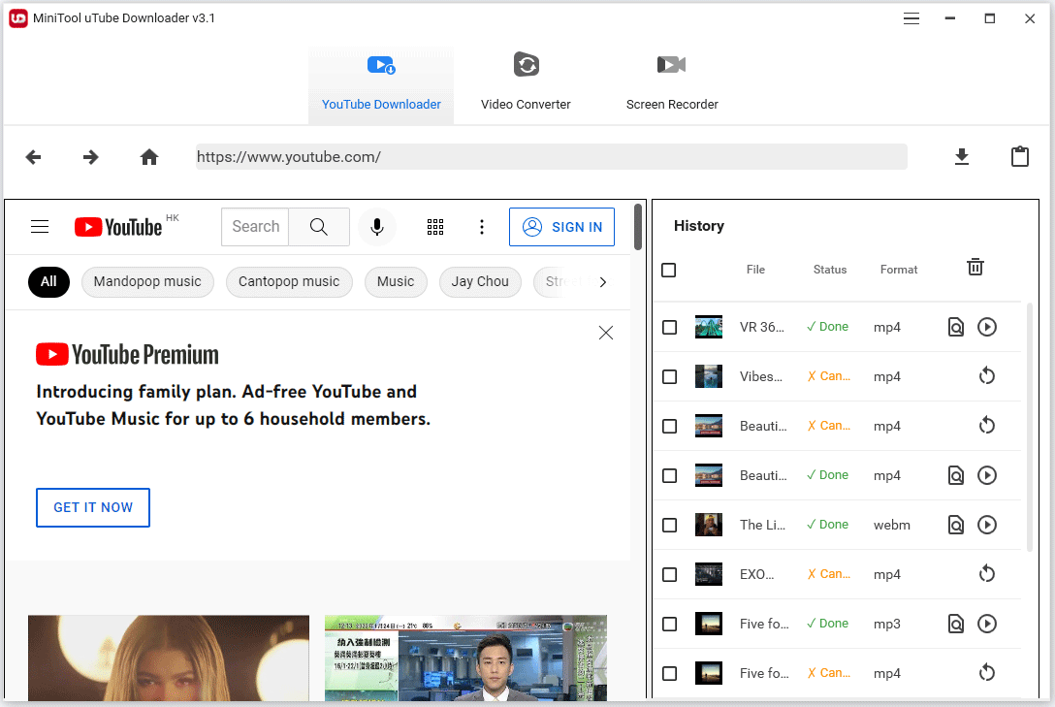1055x707 pixels.
Task: Click the download icon beside the address bar
Action: (962, 156)
